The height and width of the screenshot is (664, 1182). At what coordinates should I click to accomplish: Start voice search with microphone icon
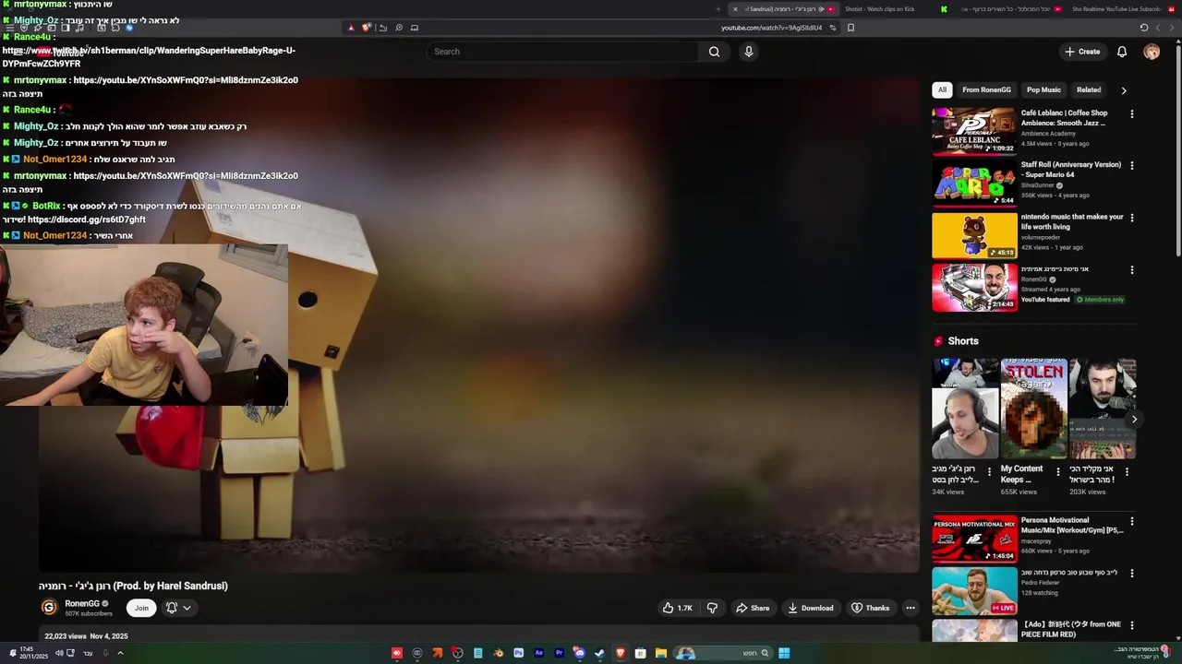pyautogui.click(x=749, y=52)
